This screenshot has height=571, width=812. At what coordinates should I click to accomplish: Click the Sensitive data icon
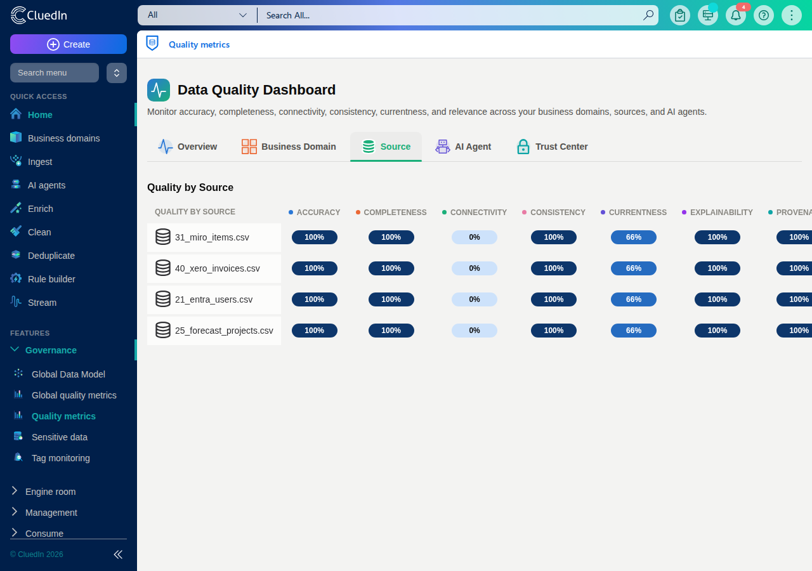(x=18, y=436)
